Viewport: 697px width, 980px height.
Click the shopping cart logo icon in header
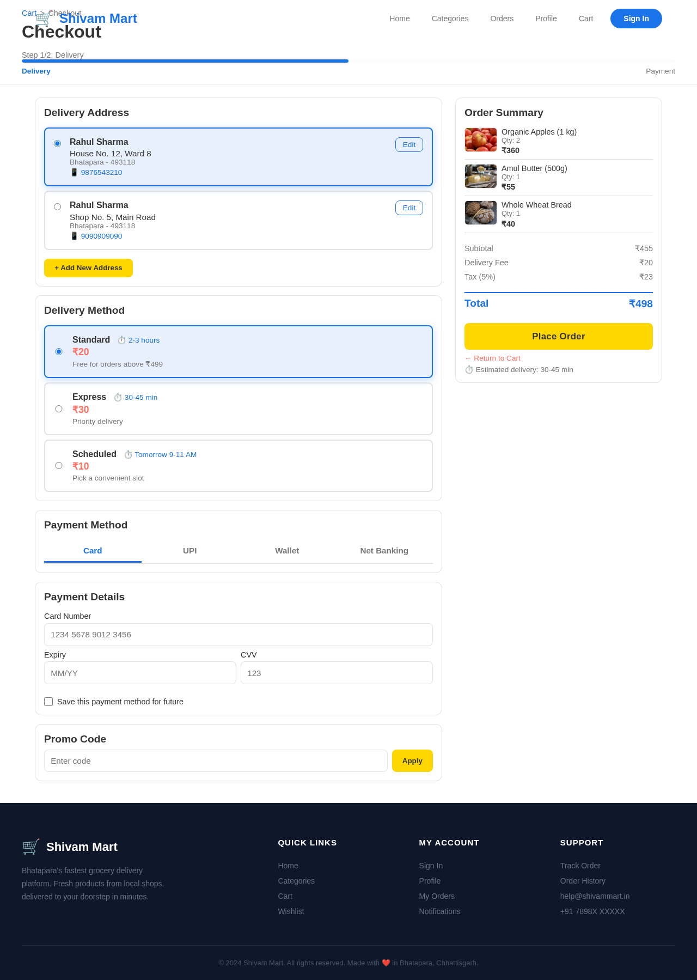[x=43, y=19]
